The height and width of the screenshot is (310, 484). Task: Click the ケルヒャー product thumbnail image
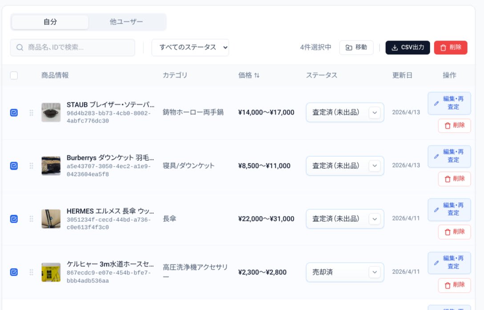tap(51, 272)
